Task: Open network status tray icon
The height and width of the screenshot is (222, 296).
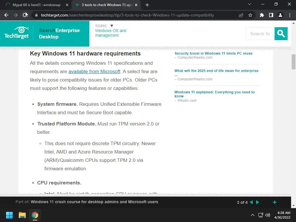Action: [x=261, y=215]
